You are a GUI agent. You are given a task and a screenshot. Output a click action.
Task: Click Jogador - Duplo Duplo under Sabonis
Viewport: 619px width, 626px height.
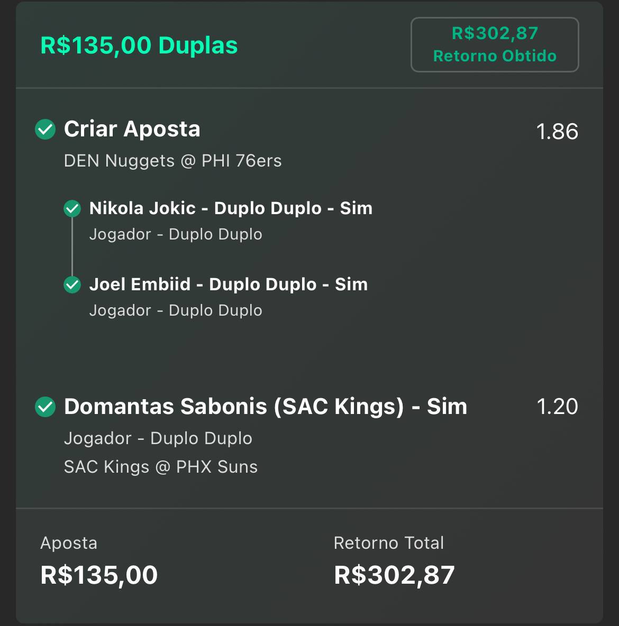tap(158, 438)
